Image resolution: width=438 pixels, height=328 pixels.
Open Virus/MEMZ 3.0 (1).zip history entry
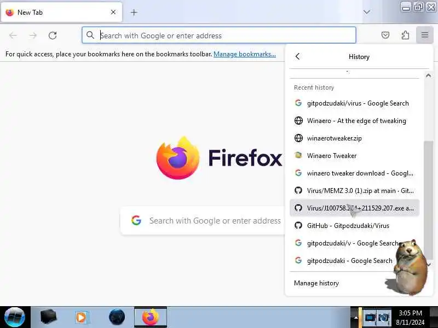[x=354, y=191]
